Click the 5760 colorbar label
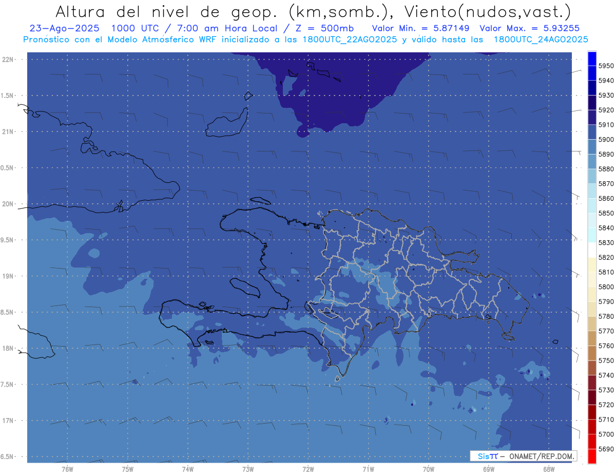The width and height of the screenshot is (616, 476). click(x=606, y=346)
